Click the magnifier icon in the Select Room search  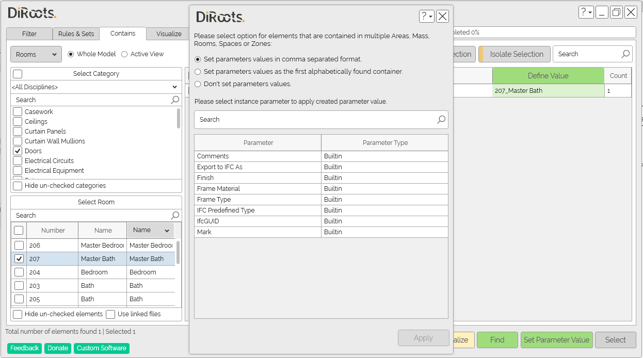click(x=175, y=215)
